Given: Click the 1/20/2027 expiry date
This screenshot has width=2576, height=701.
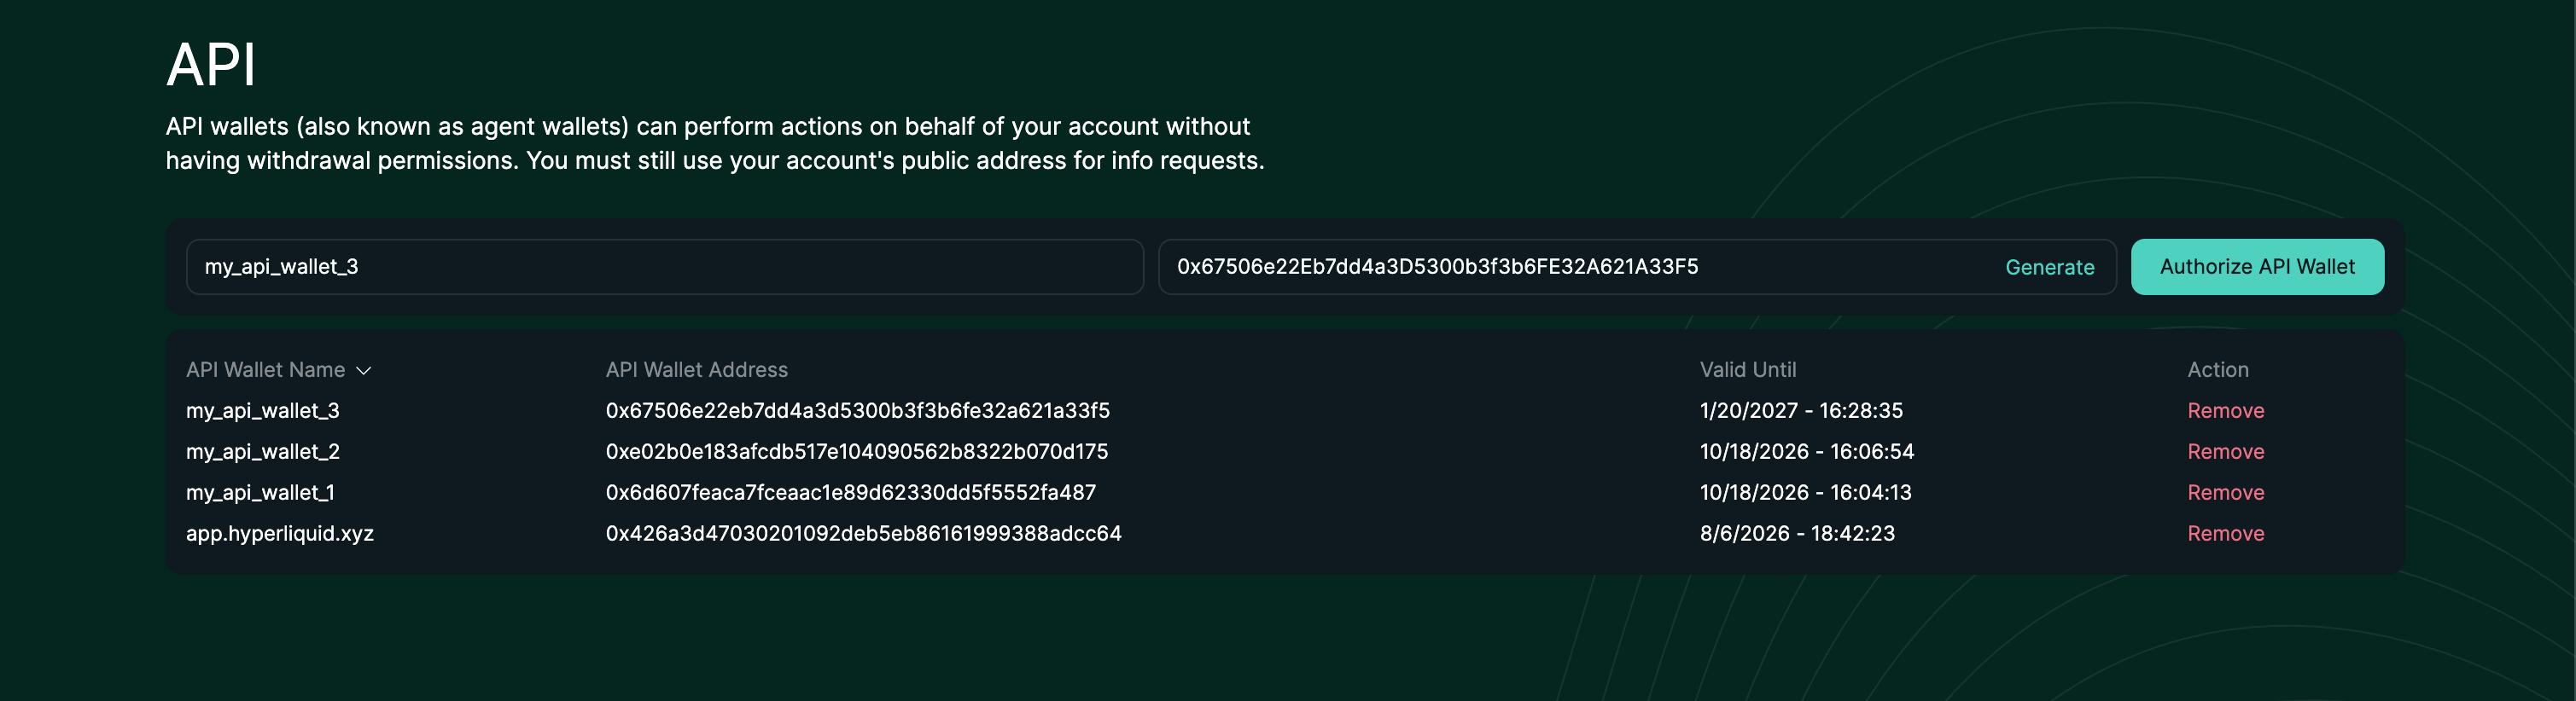Looking at the screenshot, I should (1748, 410).
